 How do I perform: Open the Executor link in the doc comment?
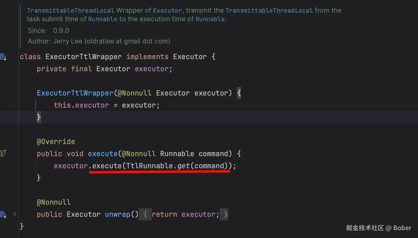(x=167, y=11)
